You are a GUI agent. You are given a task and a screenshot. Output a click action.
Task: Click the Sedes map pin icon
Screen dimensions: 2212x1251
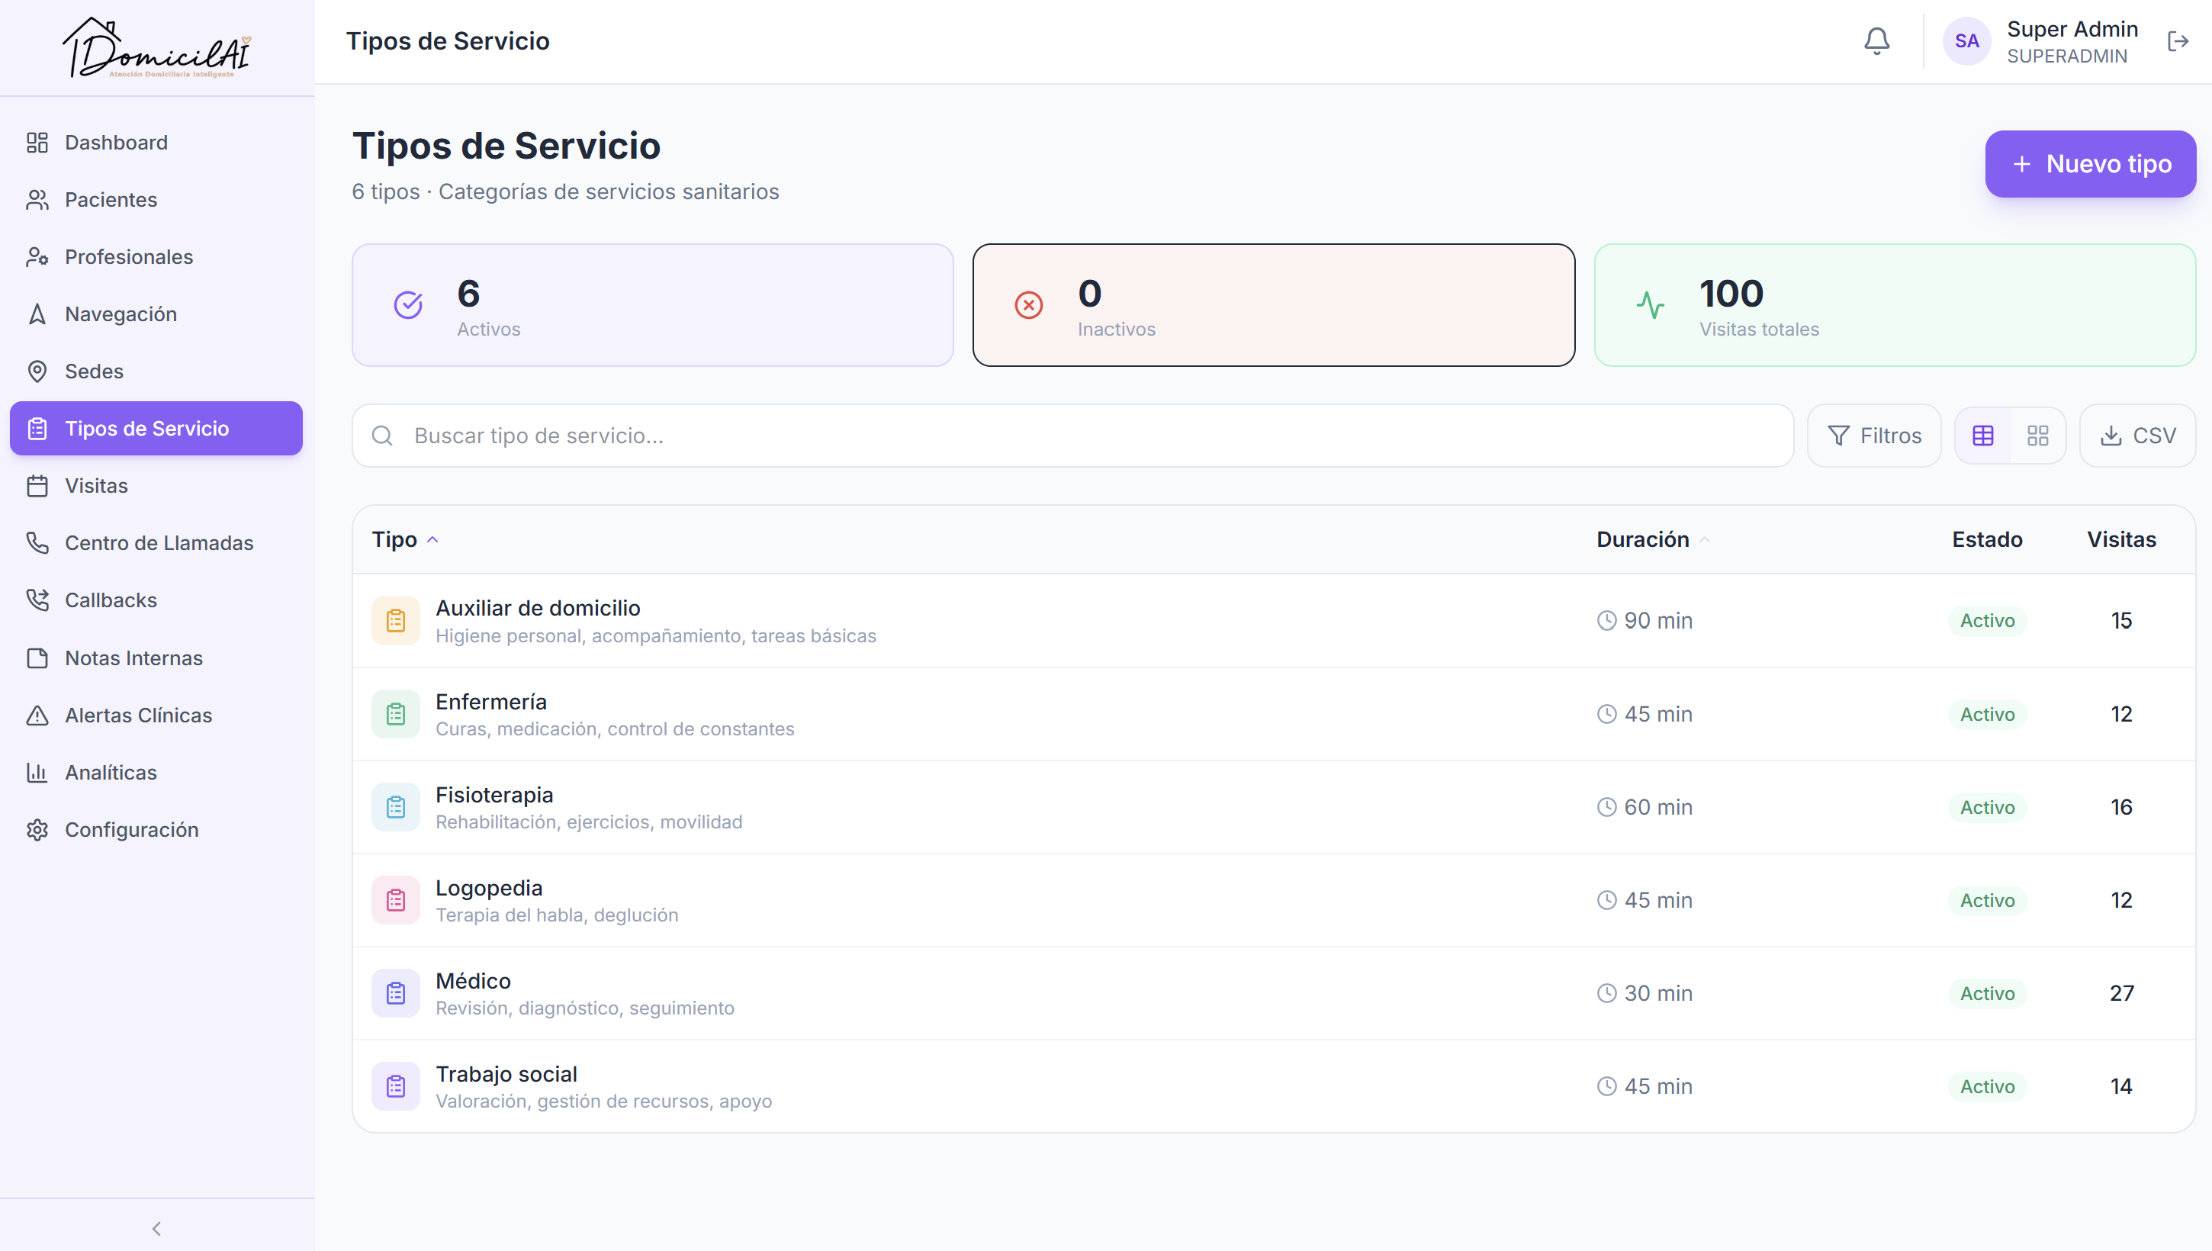37,371
